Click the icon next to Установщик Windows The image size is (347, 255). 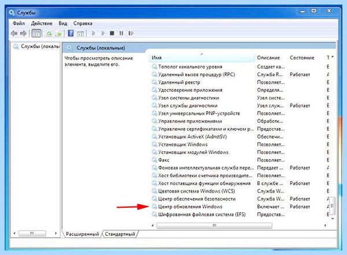154,144
